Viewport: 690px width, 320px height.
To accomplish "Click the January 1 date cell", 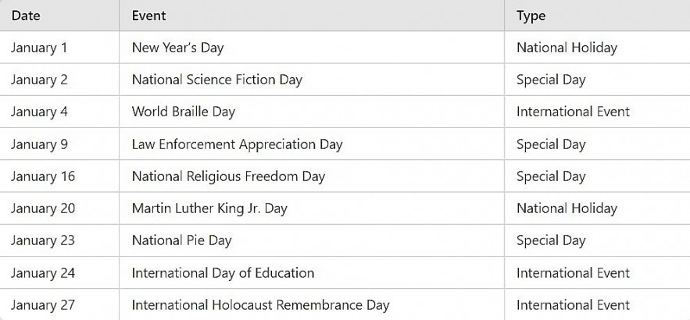I will pyautogui.click(x=39, y=48).
